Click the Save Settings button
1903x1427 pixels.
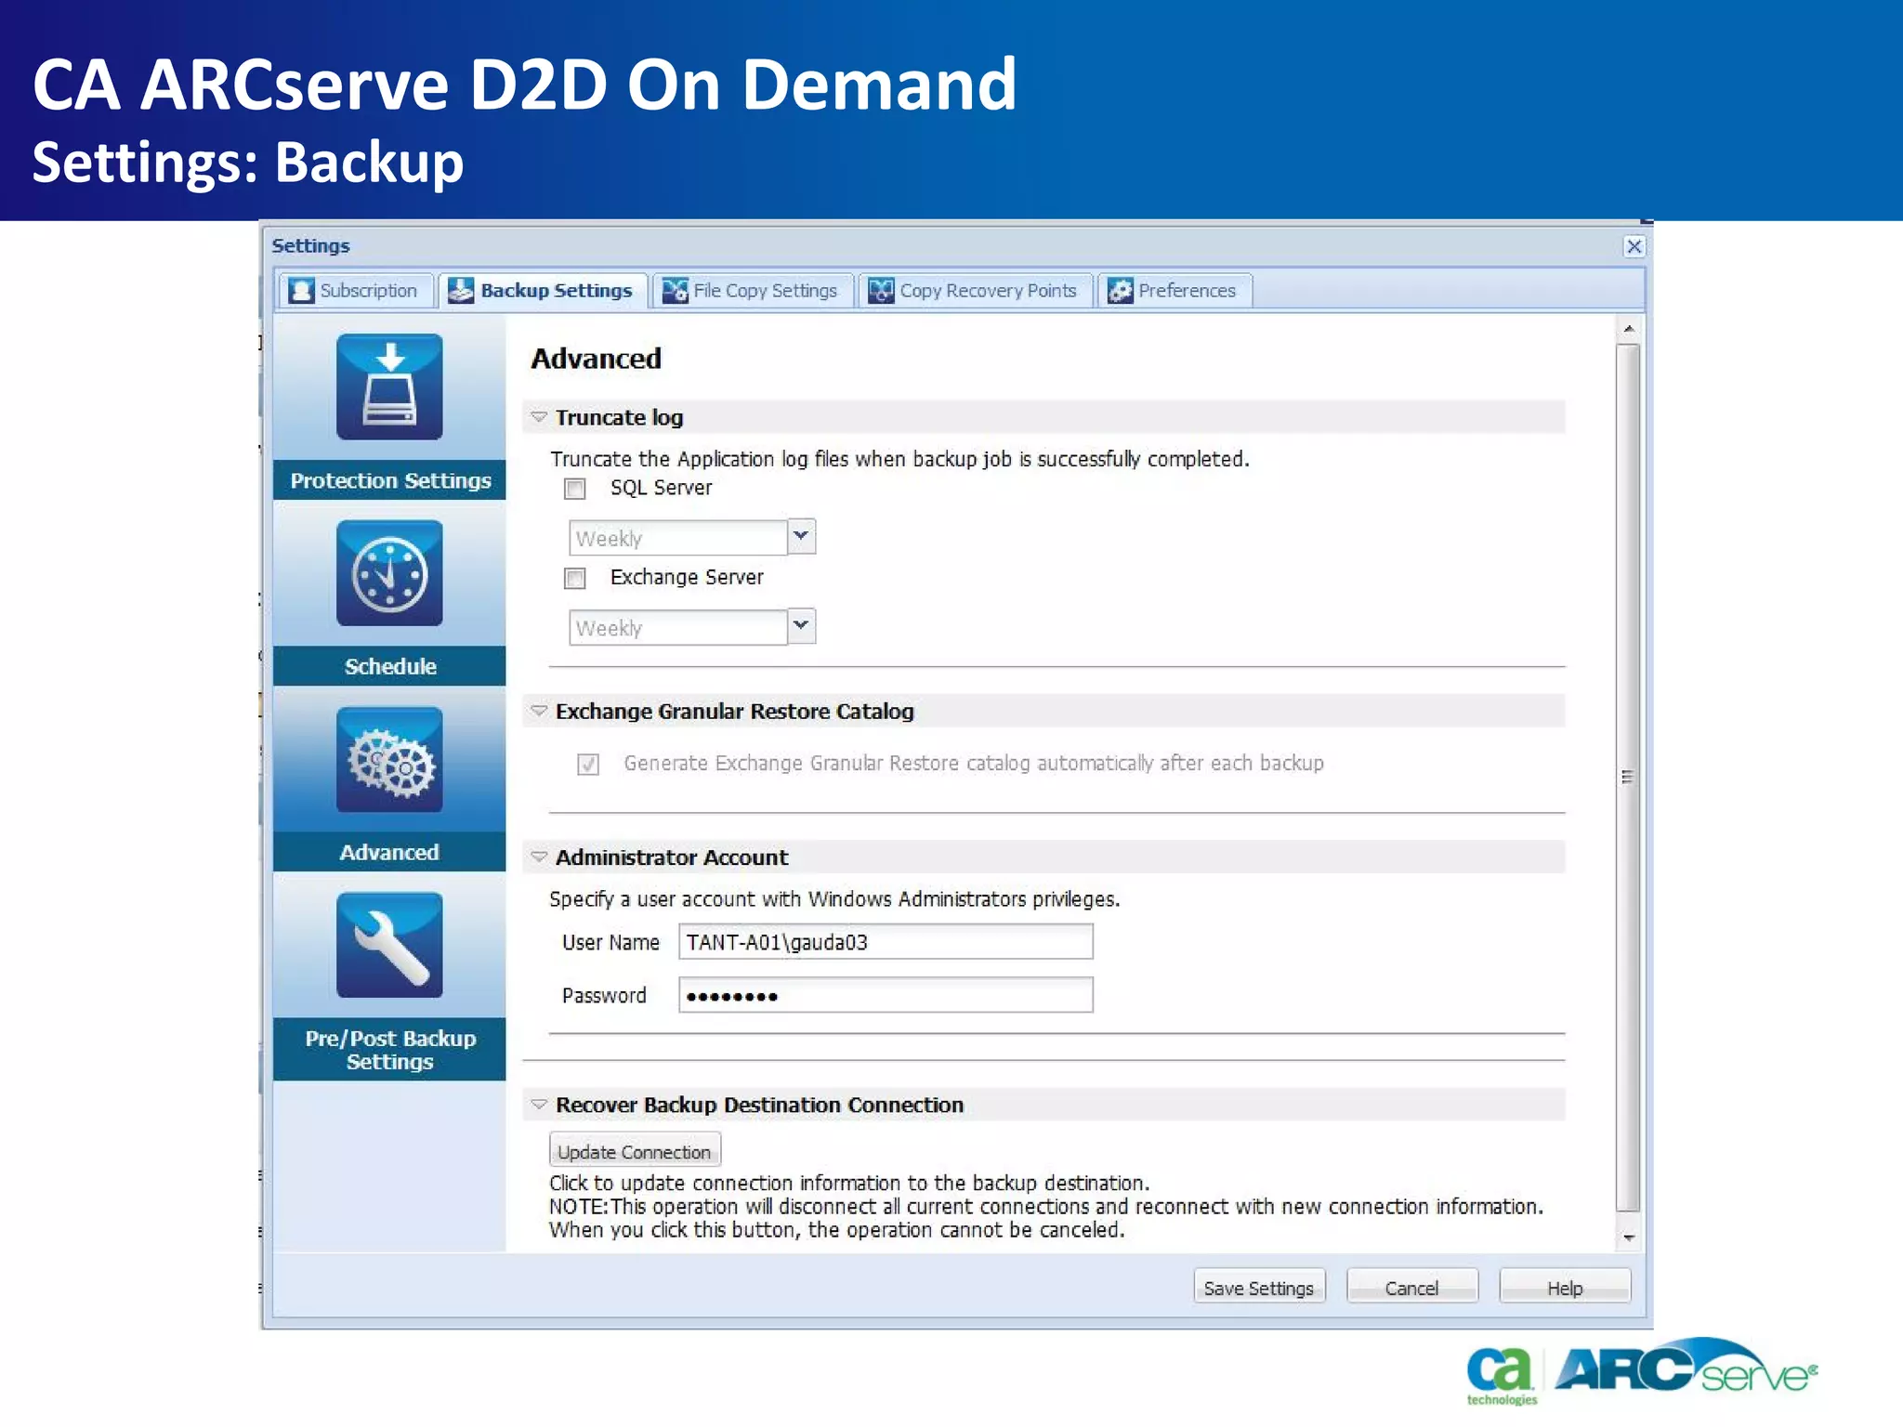(x=1259, y=1288)
